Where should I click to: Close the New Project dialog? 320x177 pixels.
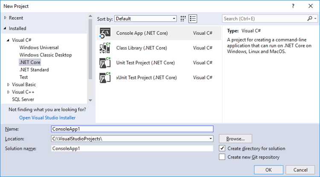click(x=311, y=6)
